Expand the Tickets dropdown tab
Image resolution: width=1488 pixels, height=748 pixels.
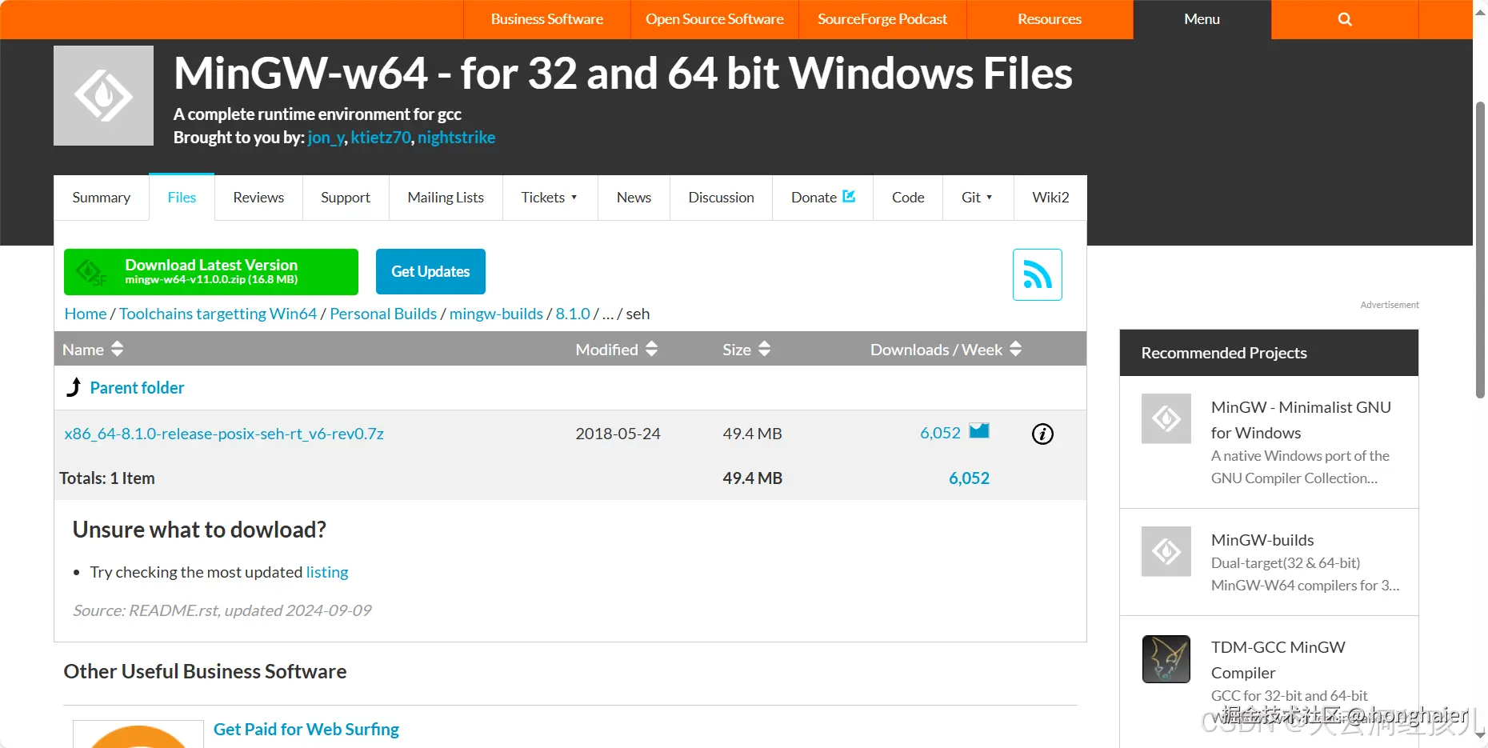pyautogui.click(x=550, y=198)
